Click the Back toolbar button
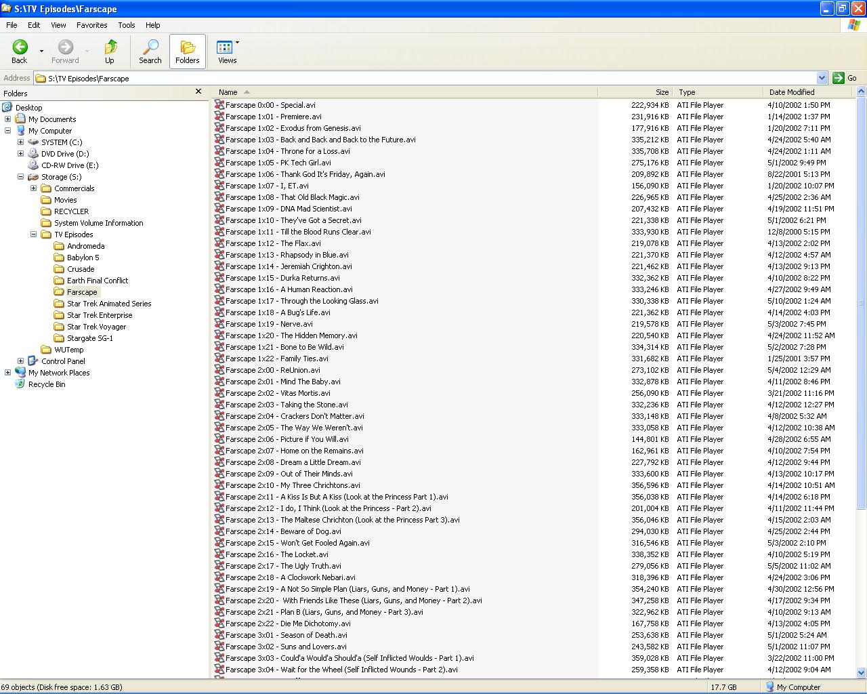The height and width of the screenshot is (694, 867). click(20, 52)
